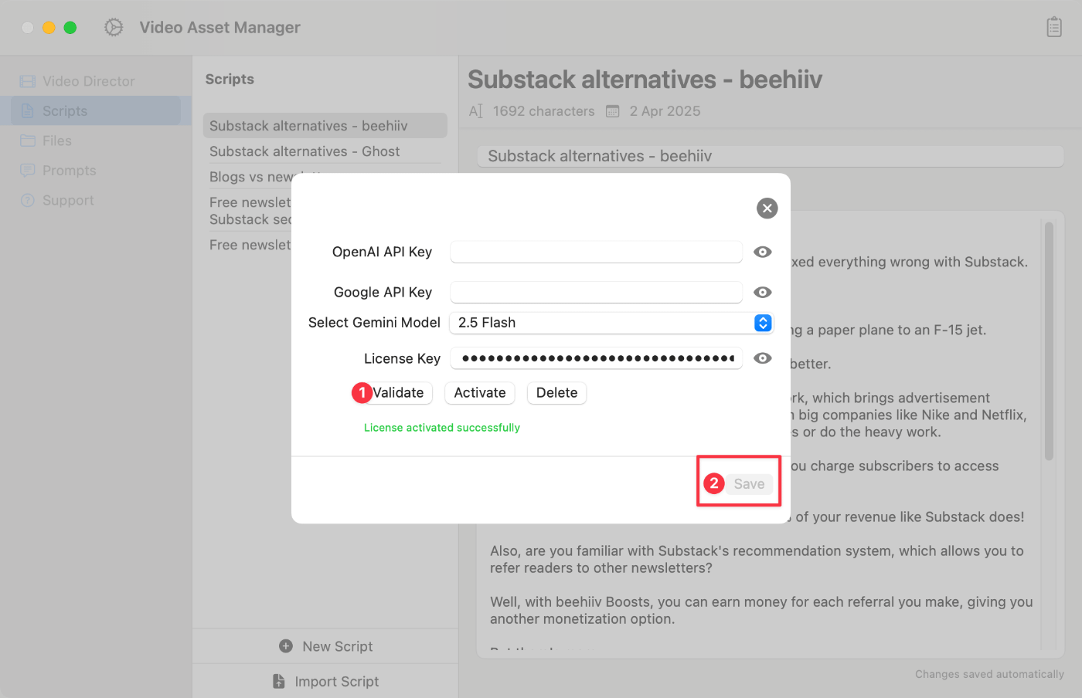Screen dimensions: 1082x698
Task: Select the Substack alternatives - Ghost script
Action: click(x=305, y=151)
